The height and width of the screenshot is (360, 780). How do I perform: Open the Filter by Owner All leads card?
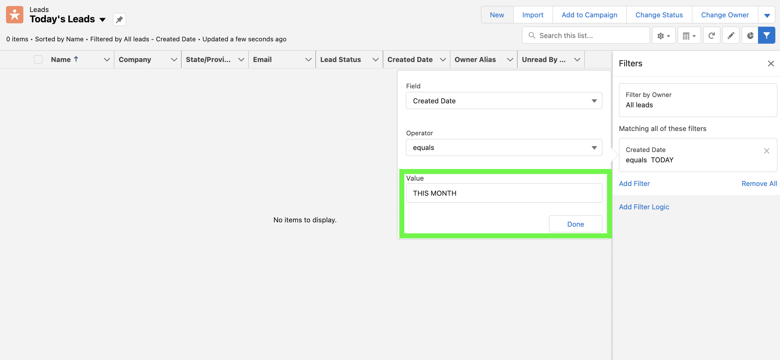pyautogui.click(x=698, y=100)
